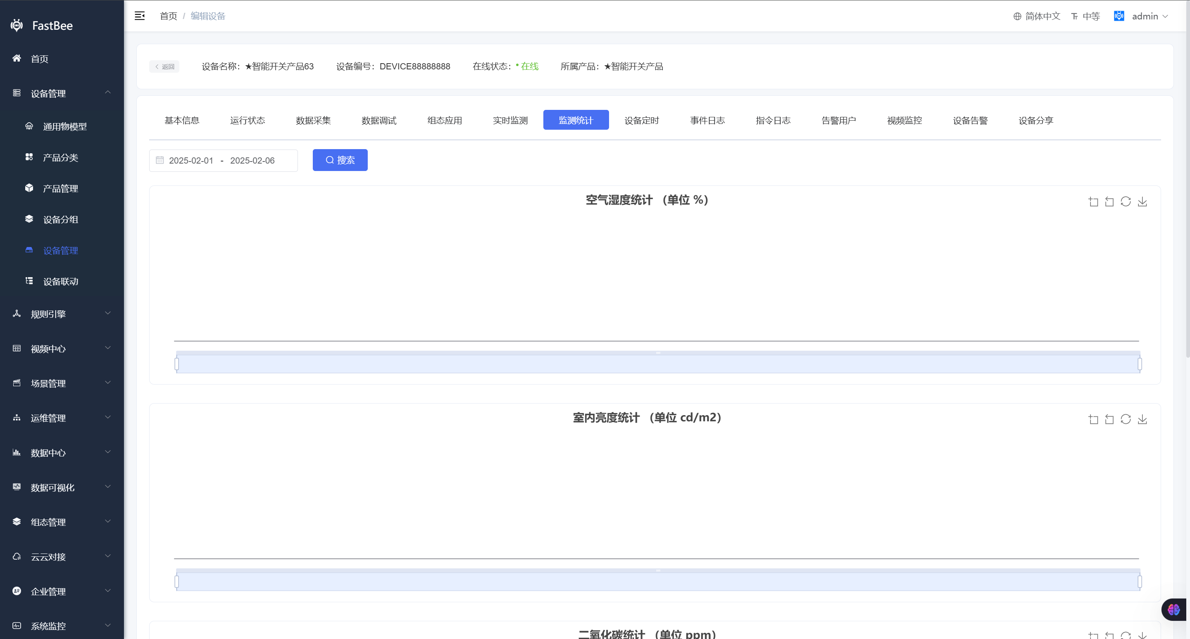The height and width of the screenshot is (639, 1190).
Task: Expand 系统监控 sidebar group
Action: pyautogui.click(x=62, y=626)
